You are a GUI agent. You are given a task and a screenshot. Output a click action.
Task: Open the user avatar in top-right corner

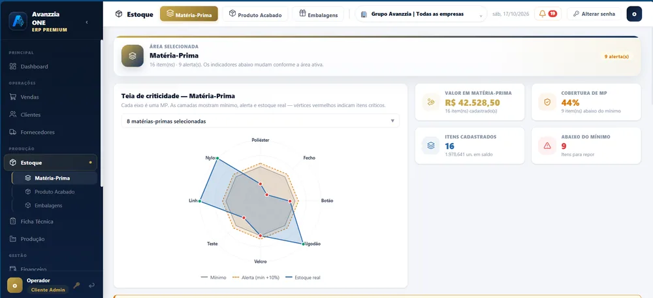[634, 14]
